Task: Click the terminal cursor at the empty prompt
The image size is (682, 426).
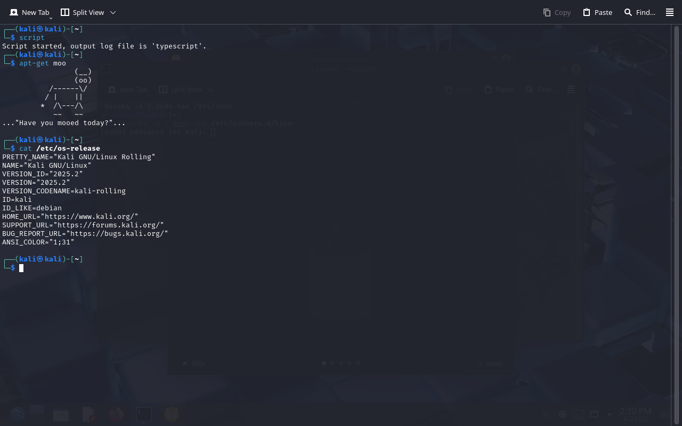Action: pyautogui.click(x=21, y=268)
